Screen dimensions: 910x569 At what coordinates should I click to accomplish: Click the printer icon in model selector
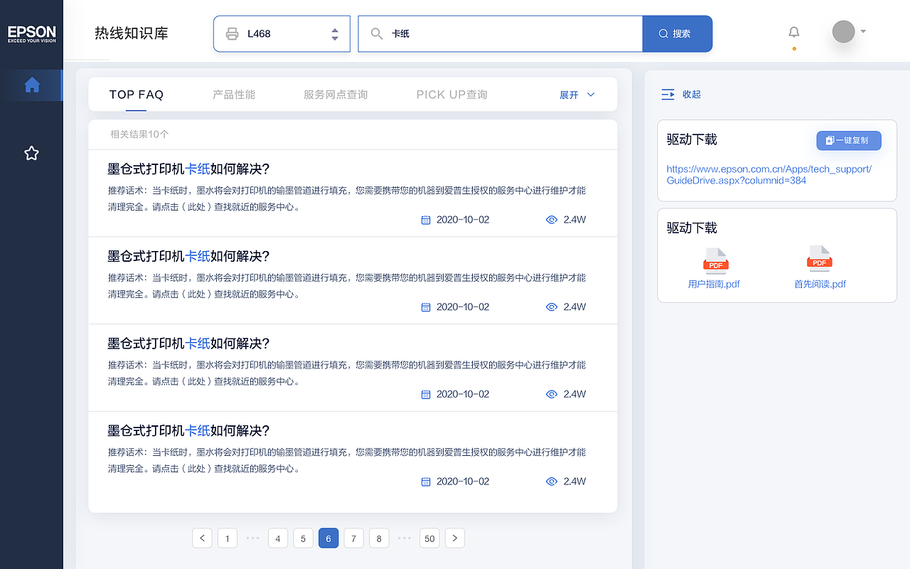pyautogui.click(x=232, y=33)
